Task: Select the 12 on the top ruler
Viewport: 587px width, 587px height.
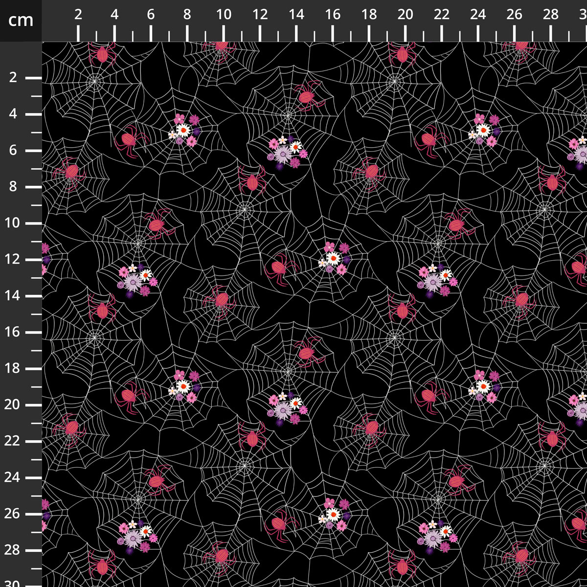Action: click(260, 15)
